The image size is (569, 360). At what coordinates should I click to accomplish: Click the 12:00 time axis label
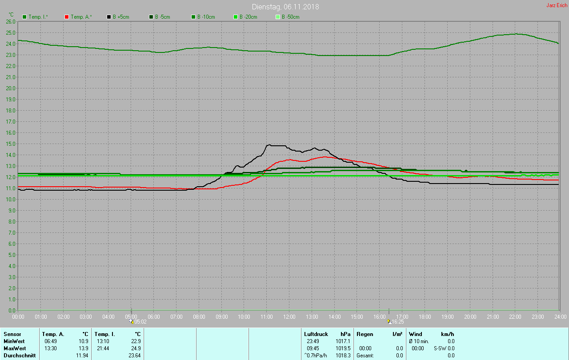tap(289, 316)
